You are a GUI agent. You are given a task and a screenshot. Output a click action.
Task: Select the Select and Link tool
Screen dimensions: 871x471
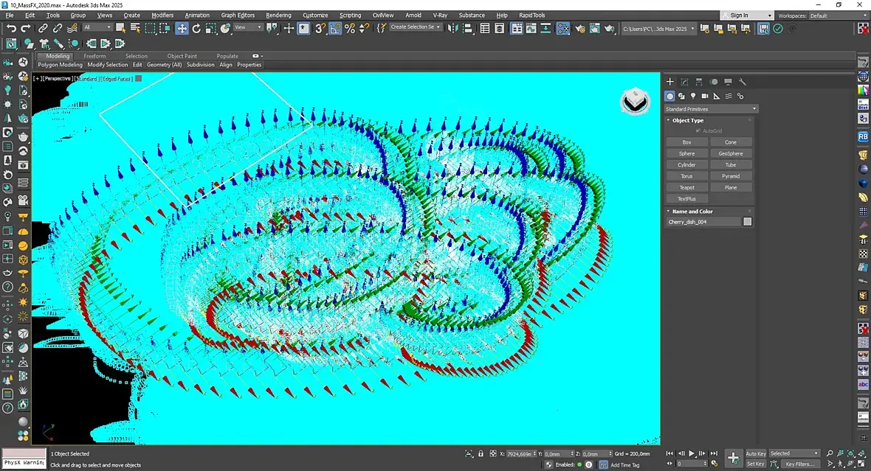43,28
